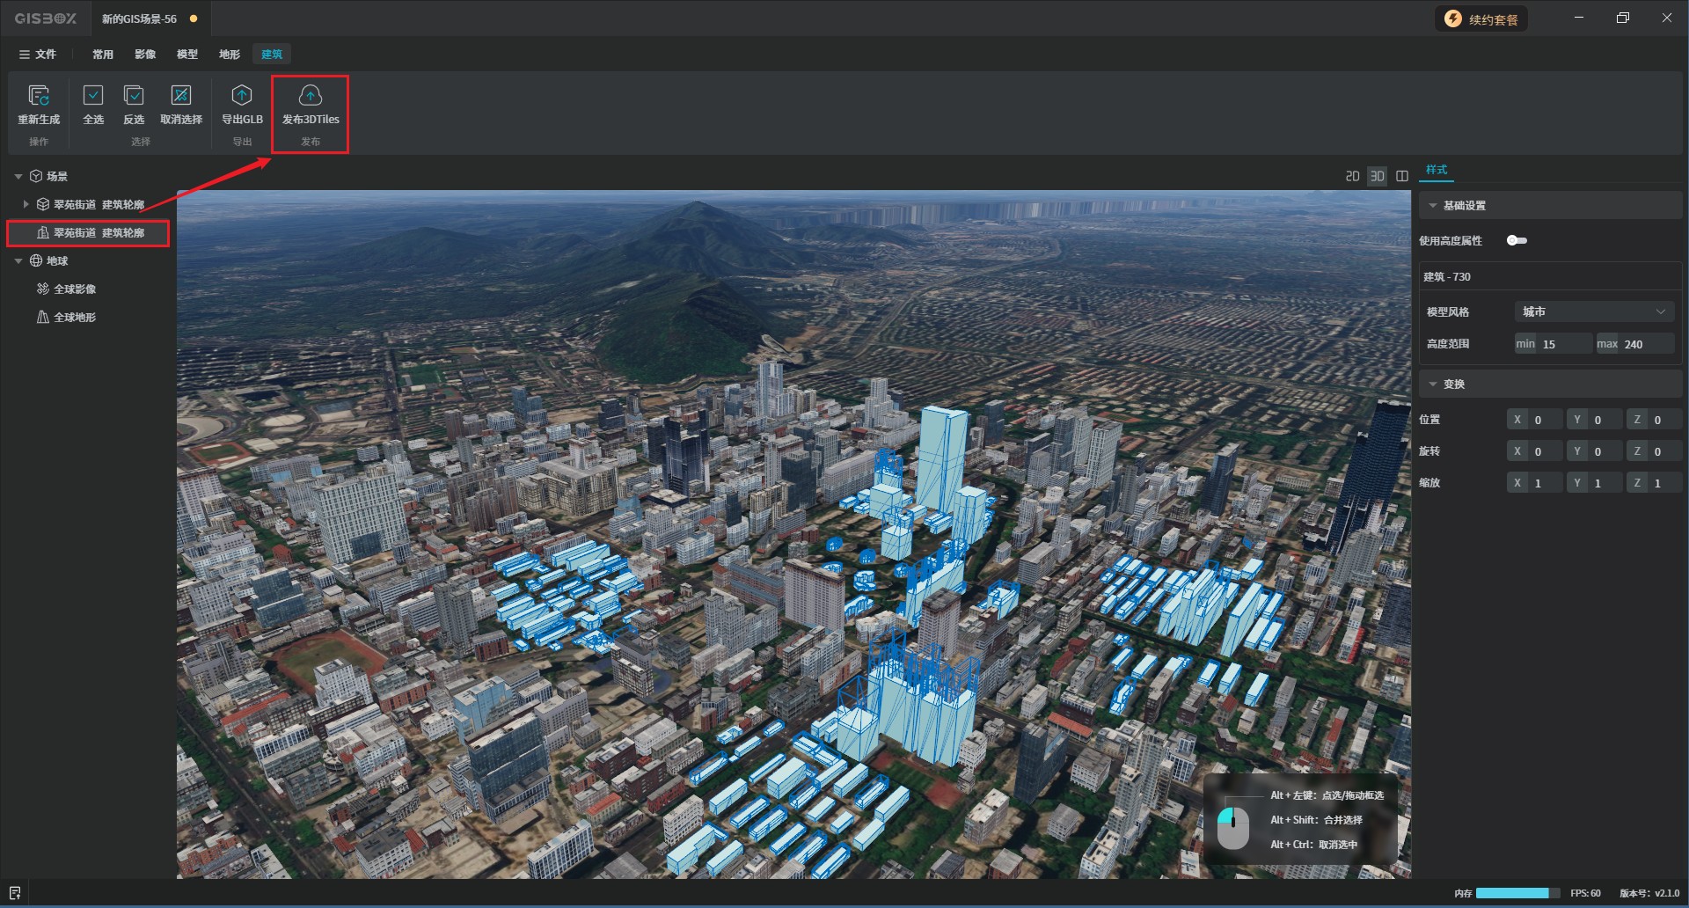
Task: Switch viewport to 2D mode
Action: 1352,176
